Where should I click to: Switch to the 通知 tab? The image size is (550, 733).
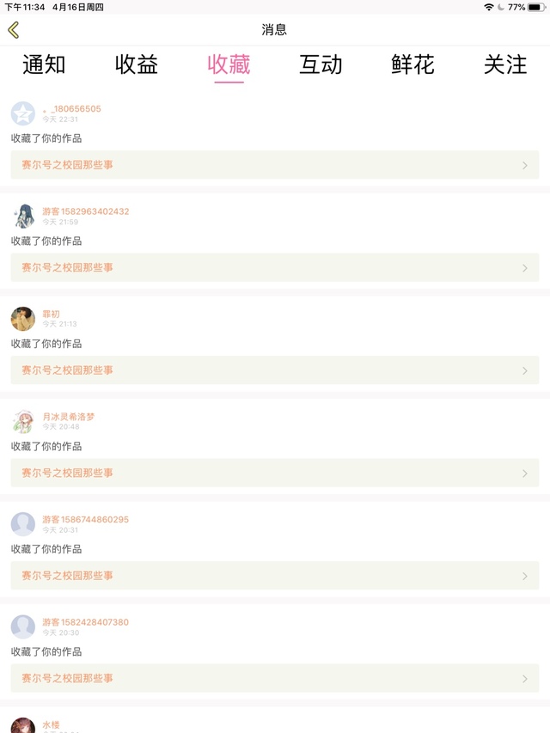coord(44,64)
